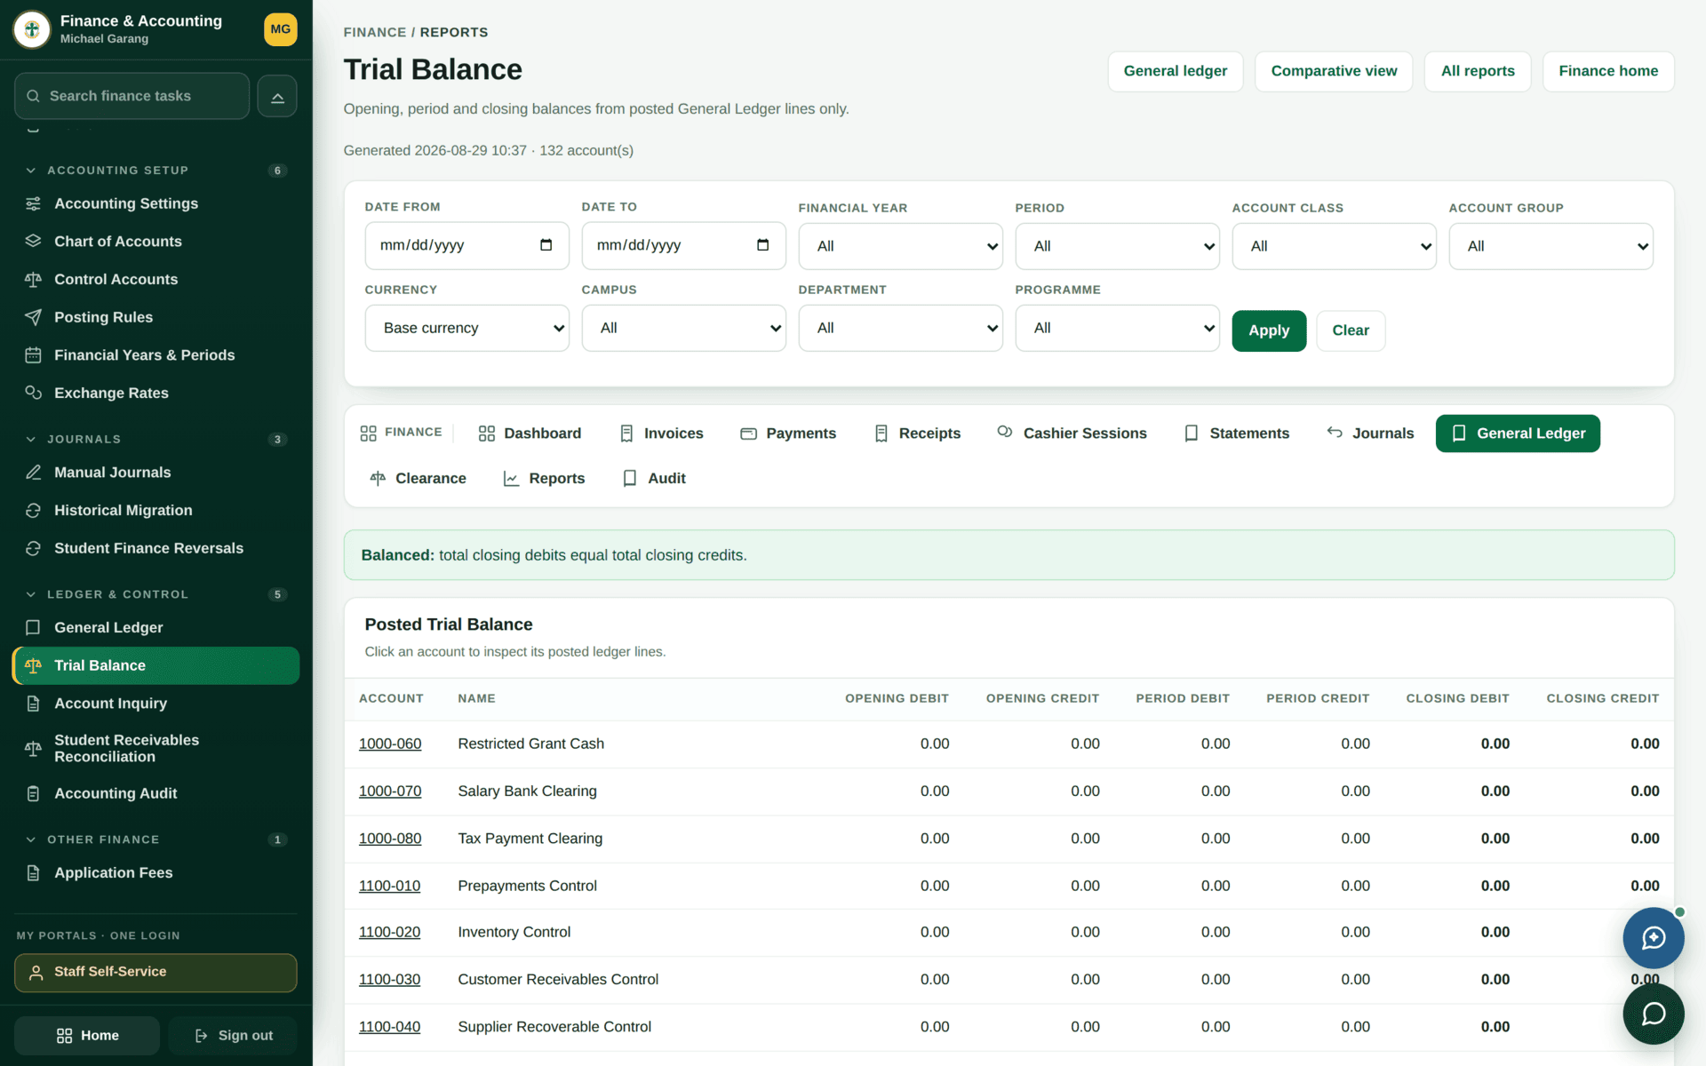
Task: Click the Account Inquiry document icon
Action: tap(33, 704)
